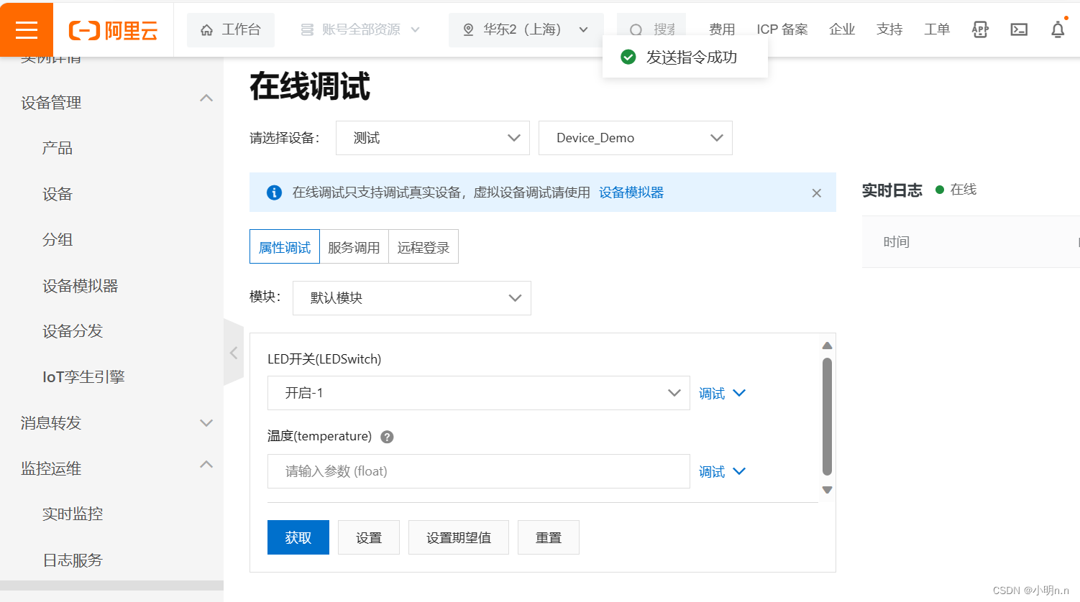Click the properties panel scrollbar thumb
This screenshot has height=602, width=1080.
click(827, 417)
